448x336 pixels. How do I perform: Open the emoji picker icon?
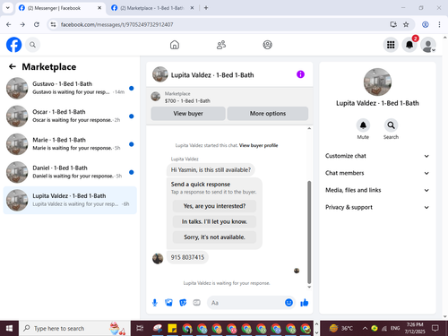tap(289, 303)
